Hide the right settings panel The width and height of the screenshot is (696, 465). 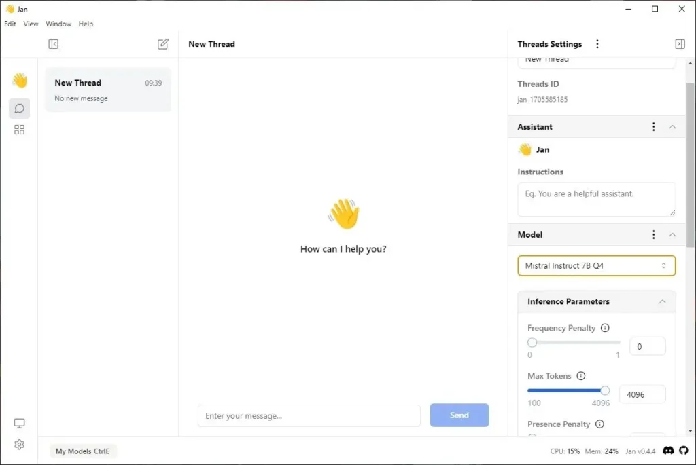680,43
